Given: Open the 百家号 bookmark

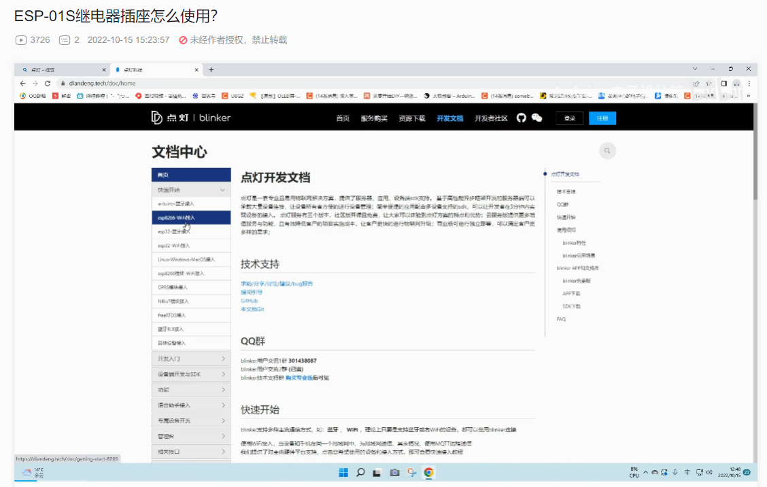Looking at the screenshot, I should coord(204,96).
